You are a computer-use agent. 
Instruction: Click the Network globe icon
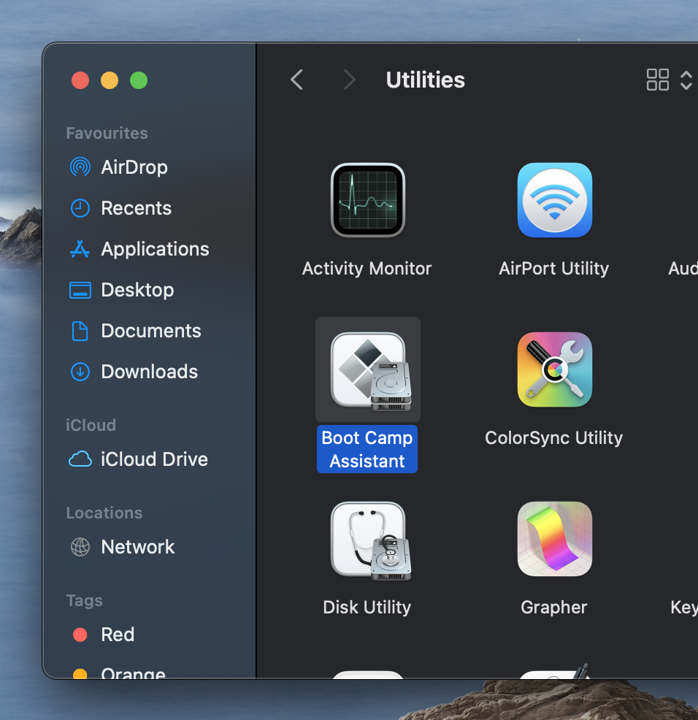coord(80,547)
